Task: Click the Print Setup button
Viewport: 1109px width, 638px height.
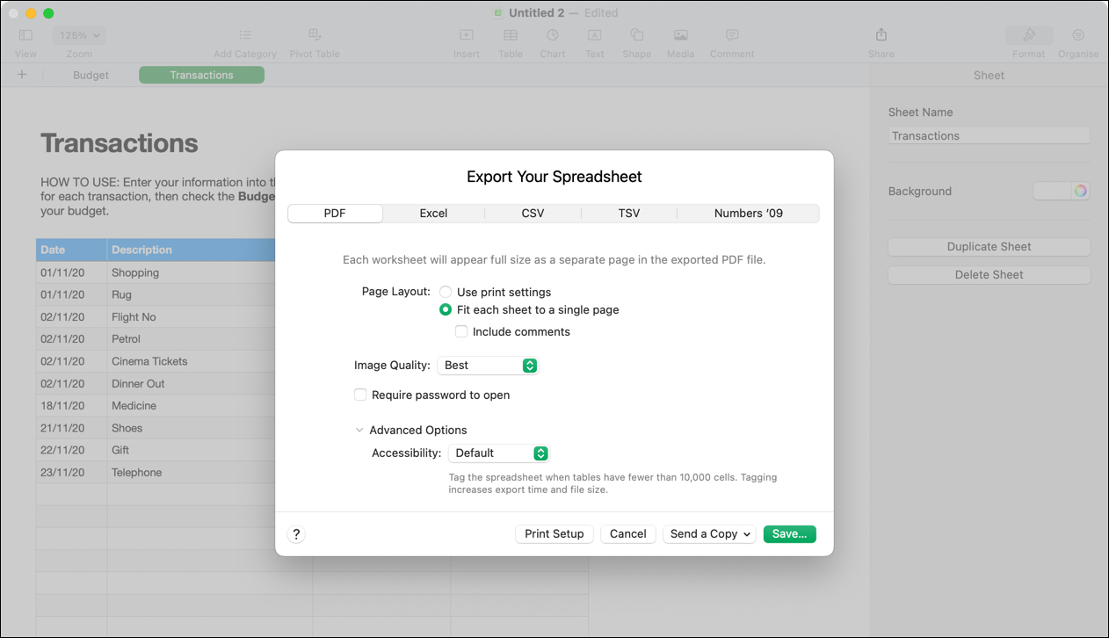Action: pyautogui.click(x=554, y=533)
